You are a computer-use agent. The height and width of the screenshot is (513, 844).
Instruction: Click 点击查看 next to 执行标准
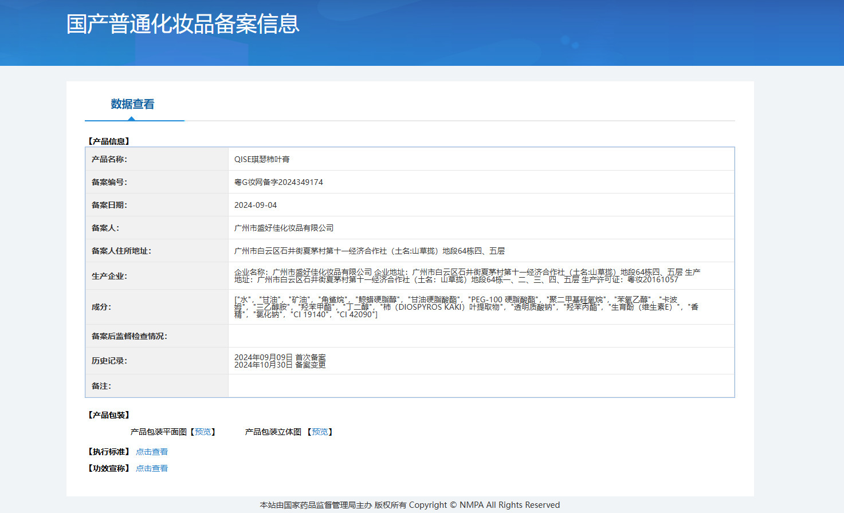(x=152, y=452)
